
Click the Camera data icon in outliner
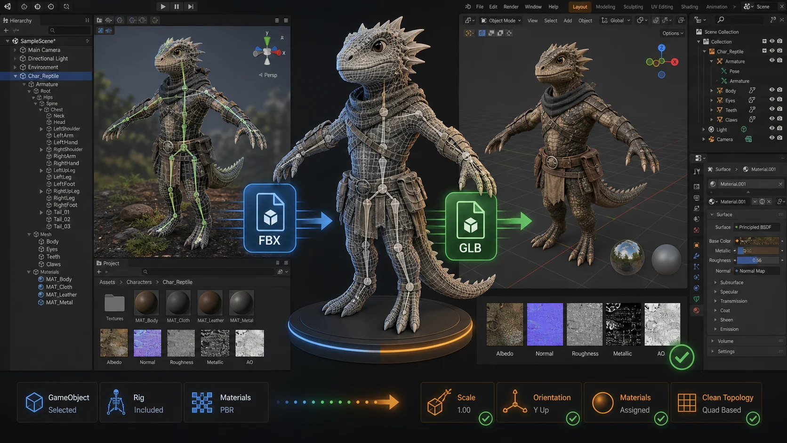click(x=748, y=139)
